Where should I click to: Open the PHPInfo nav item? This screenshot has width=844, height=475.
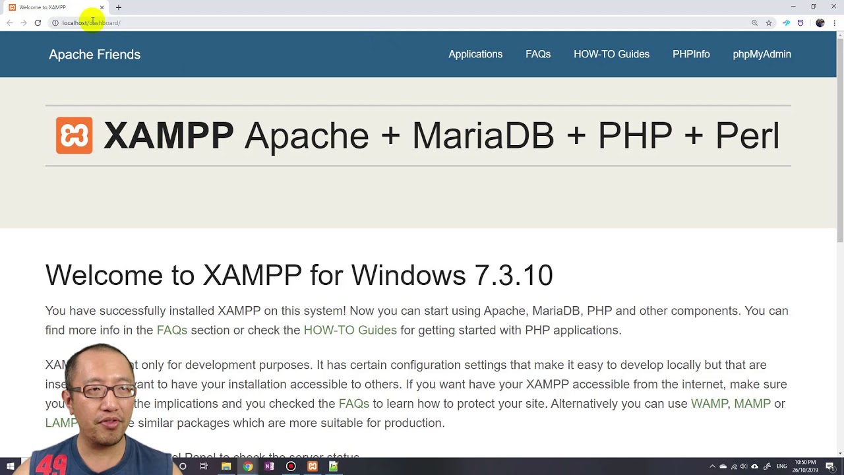tap(691, 54)
